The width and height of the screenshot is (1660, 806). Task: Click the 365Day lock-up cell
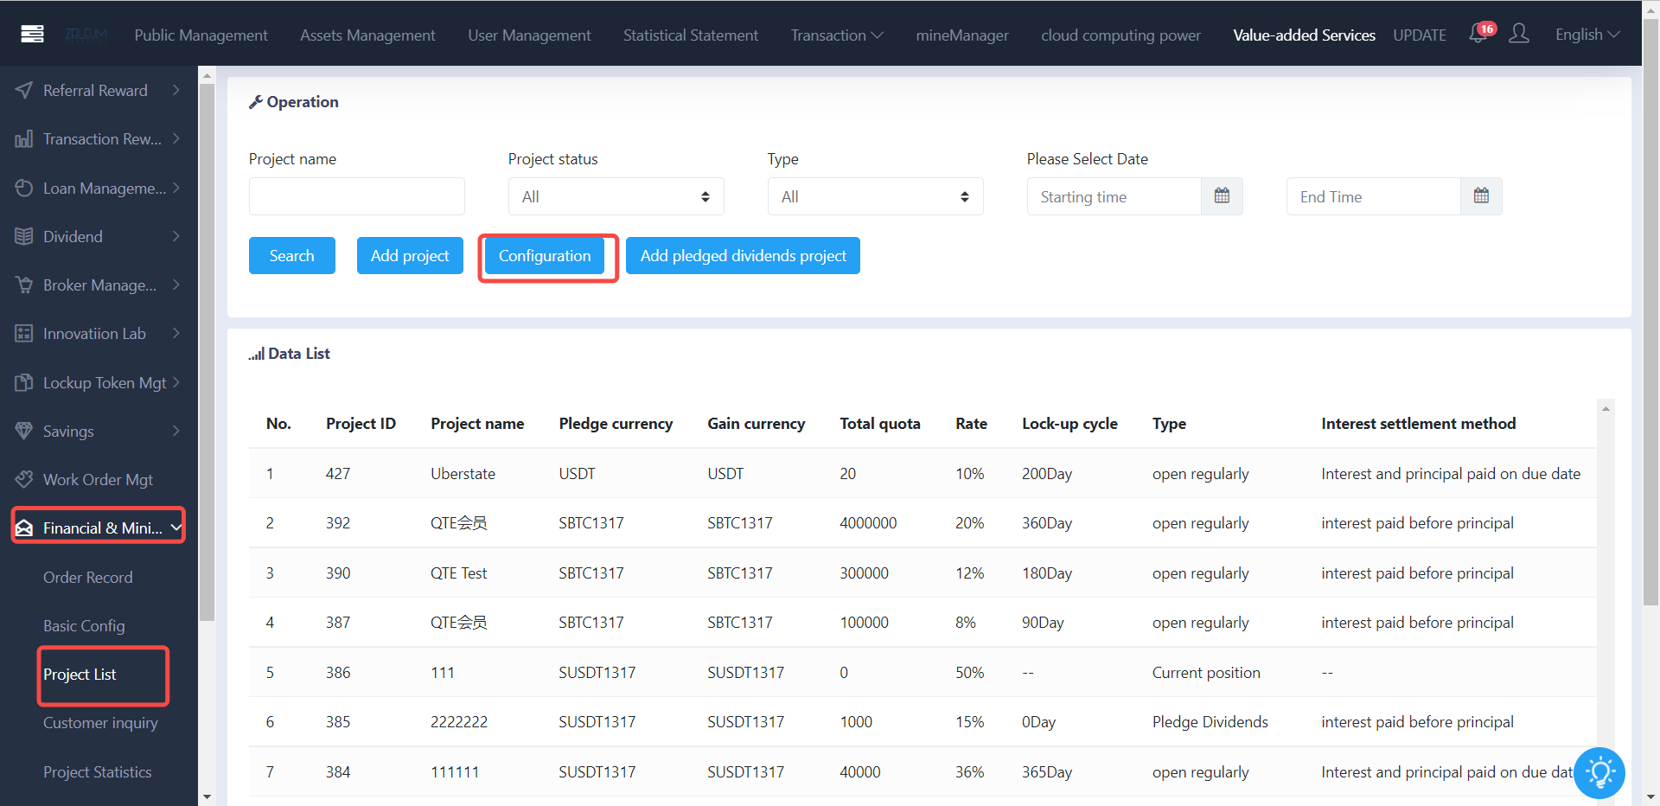tap(1047, 771)
